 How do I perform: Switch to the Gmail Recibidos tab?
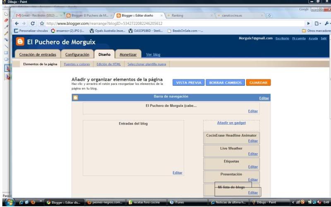pyautogui.click(x=39, y=15)
